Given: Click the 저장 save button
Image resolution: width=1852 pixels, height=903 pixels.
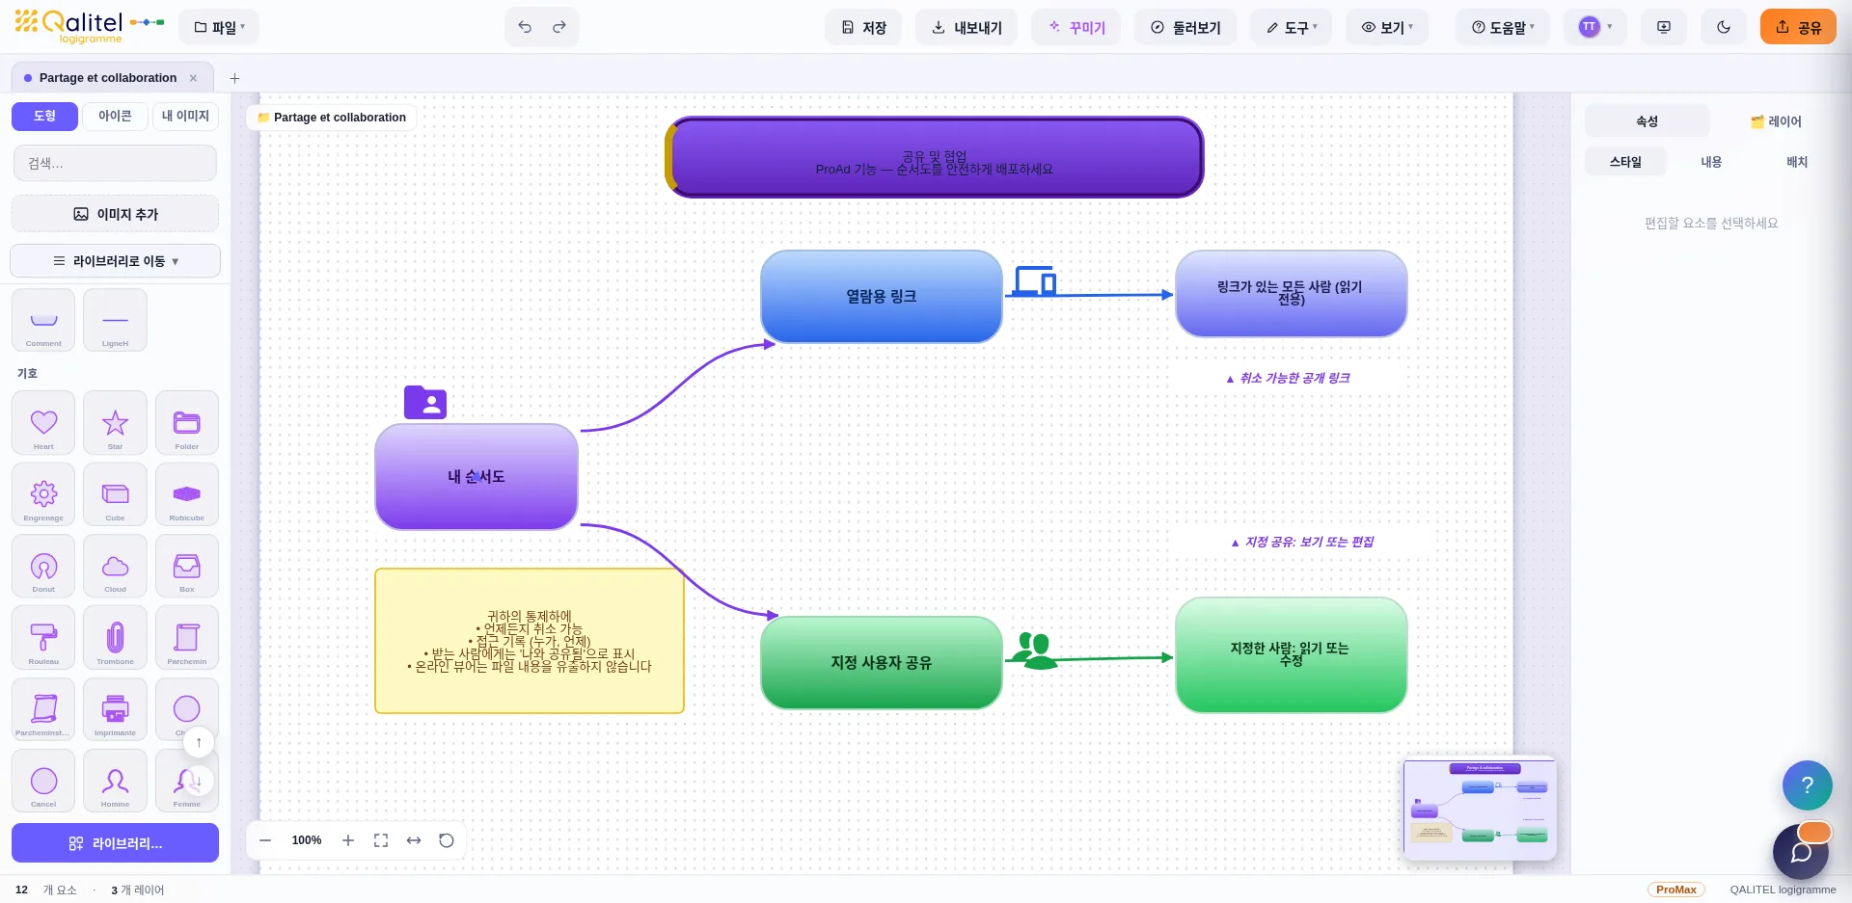Looking at the screenshot, I should click(863, 27).
